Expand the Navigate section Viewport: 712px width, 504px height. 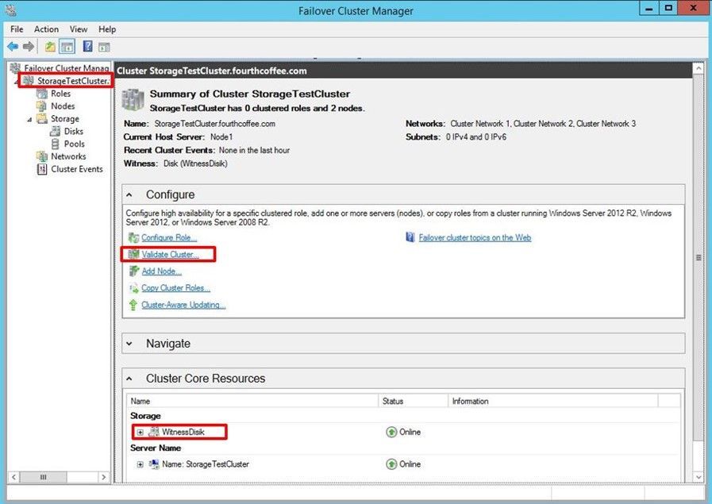[x=129, y=344]
